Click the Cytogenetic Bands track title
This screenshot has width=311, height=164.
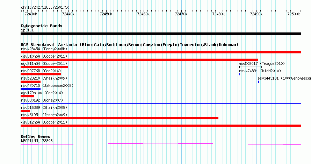[x=42, y=26]
